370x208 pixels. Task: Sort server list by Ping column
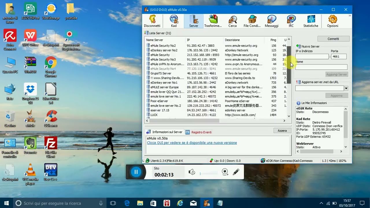[x=271, y=40]
